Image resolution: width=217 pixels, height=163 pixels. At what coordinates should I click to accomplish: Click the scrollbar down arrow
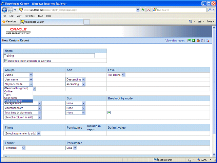(214, 155)
